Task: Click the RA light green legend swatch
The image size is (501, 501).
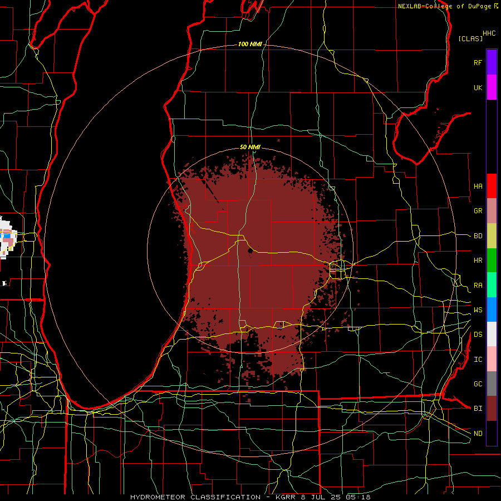Action: click(x=492, y=285)
